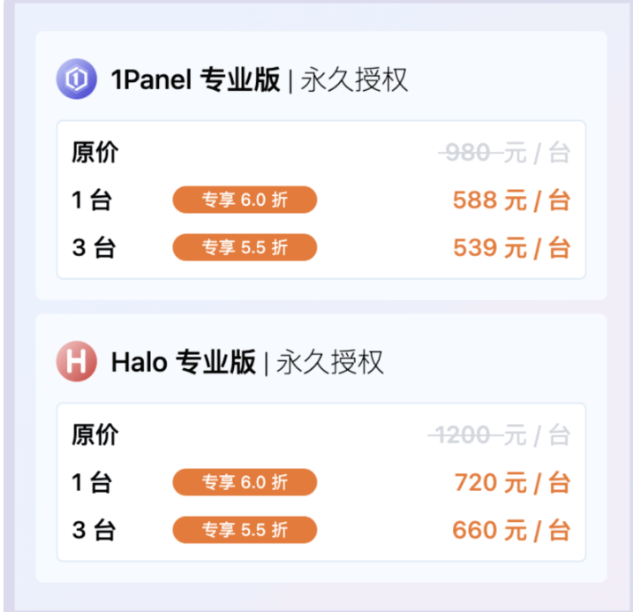
Task: Click 原价 label in the Halo card
Action: [x=94, y=434]
